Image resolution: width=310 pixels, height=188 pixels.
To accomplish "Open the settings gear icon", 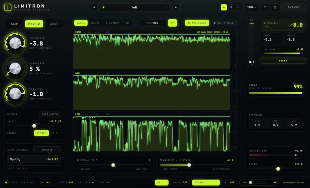I will point(275,7).
